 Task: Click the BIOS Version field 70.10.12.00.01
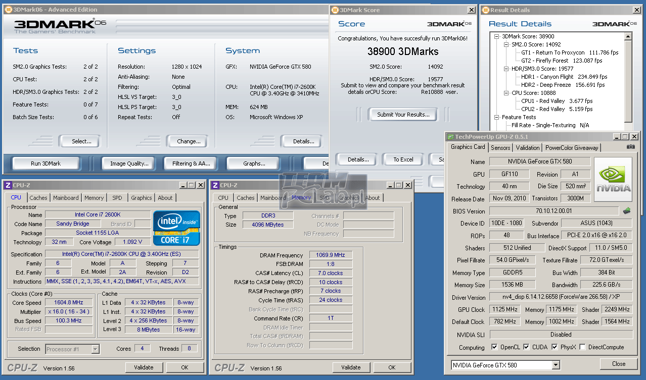click(554, 211)
